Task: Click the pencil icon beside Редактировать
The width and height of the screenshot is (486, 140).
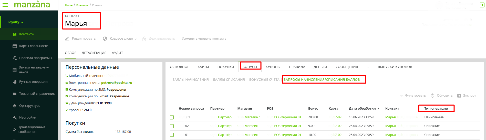Action: click(67, 39)
